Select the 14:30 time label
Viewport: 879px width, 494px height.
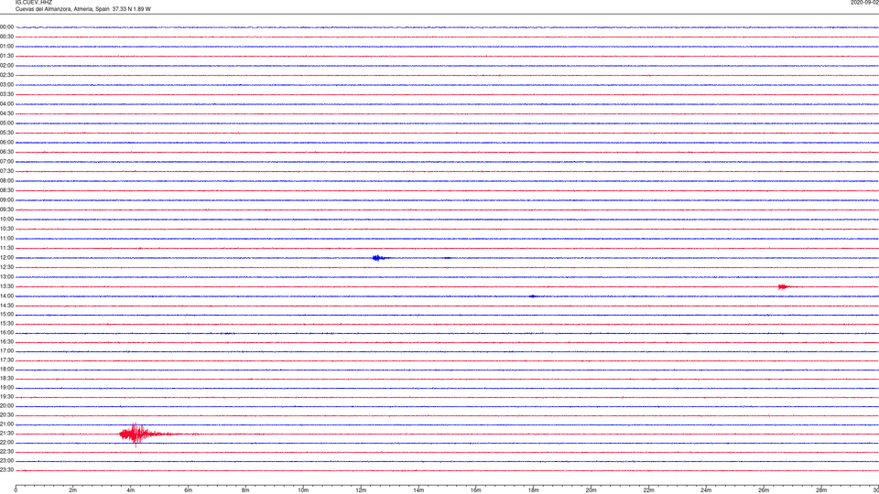coord(6,306)
